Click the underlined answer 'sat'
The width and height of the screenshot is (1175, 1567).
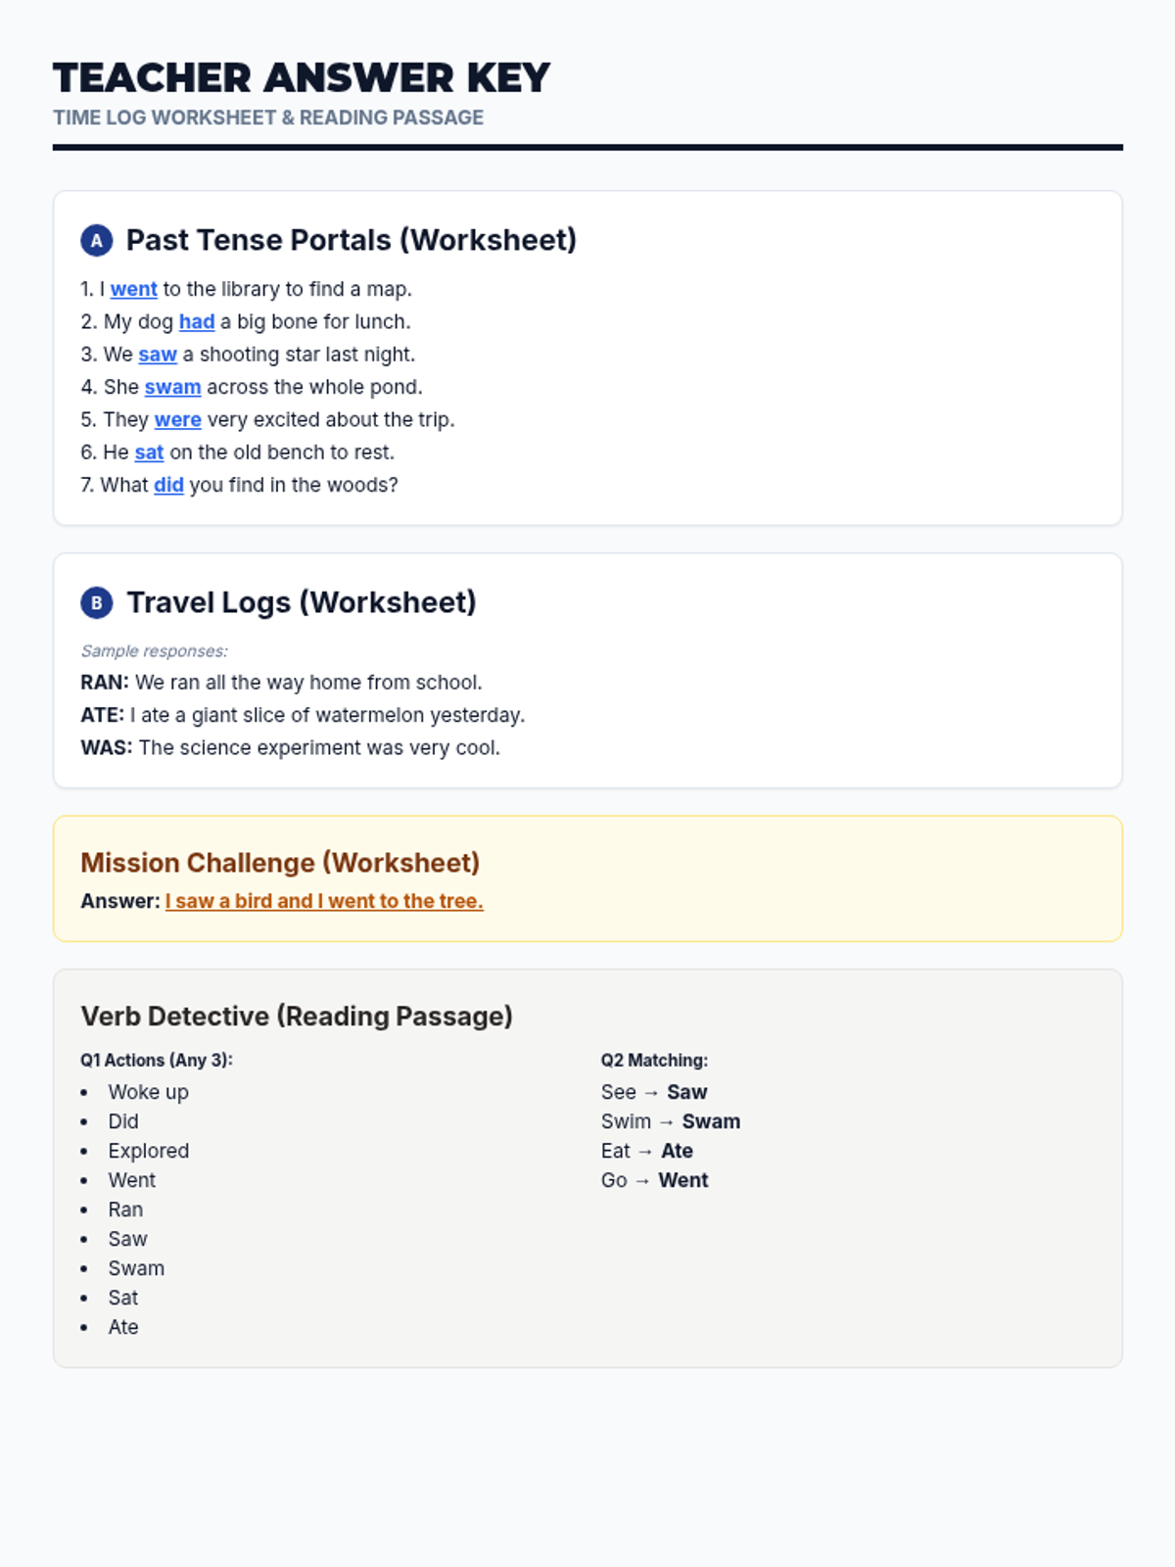(x=149, y=452)
